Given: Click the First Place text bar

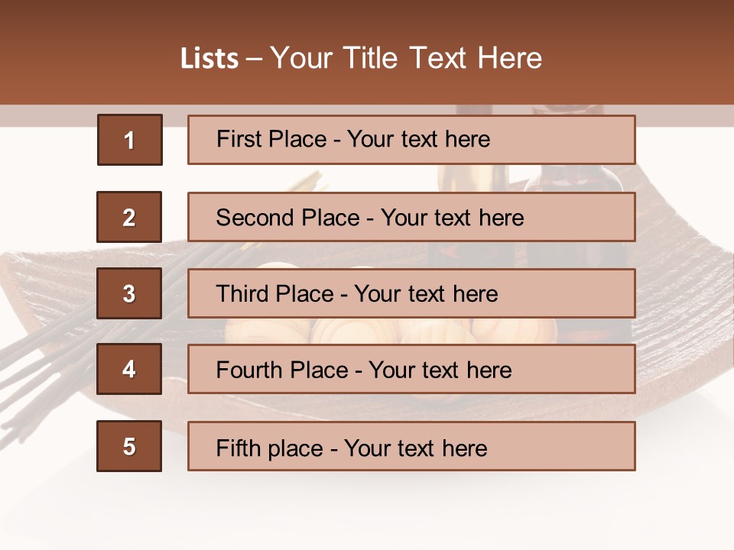Looking at the screenshot, I should click(411, 140).
